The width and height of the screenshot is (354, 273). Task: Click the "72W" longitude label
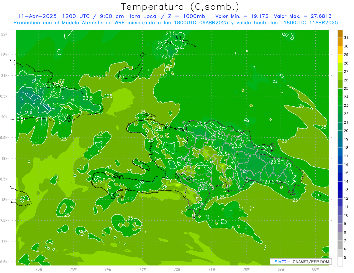[177, 269]
